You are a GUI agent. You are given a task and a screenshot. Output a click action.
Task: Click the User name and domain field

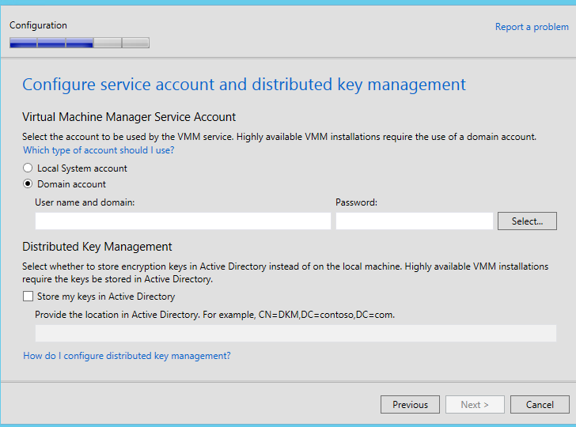pos(183,221)
